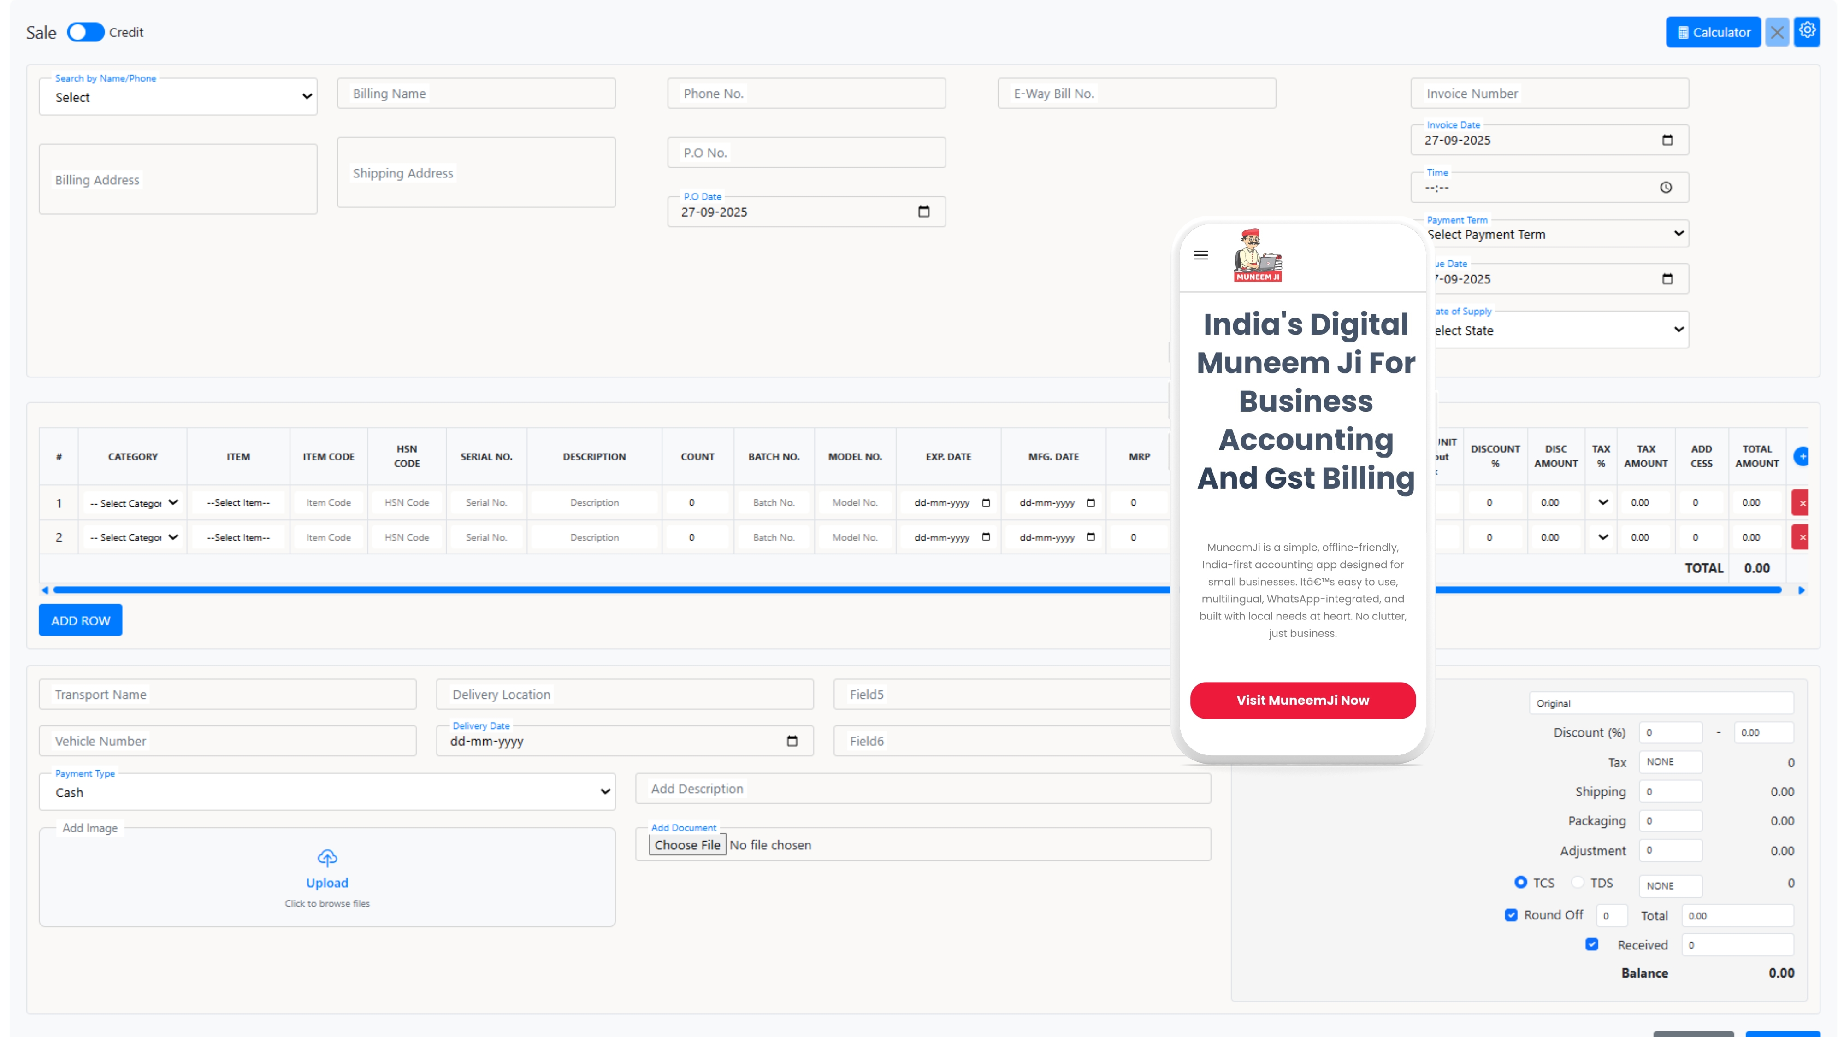Screen dimensions: 1844x1037
Task: Open row 1 Select Item dropdown
Action: click(x=238, y=502)
